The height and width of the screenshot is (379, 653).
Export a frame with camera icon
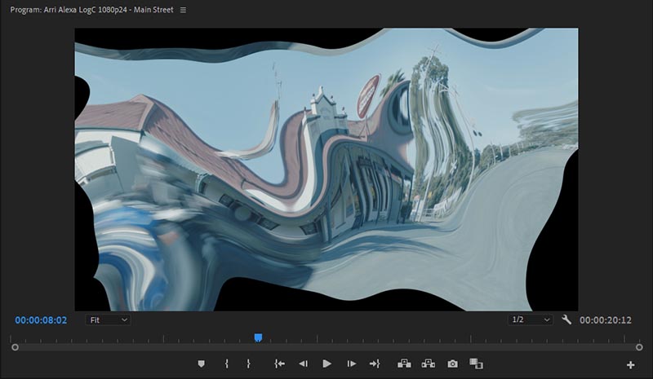[453, 364]
